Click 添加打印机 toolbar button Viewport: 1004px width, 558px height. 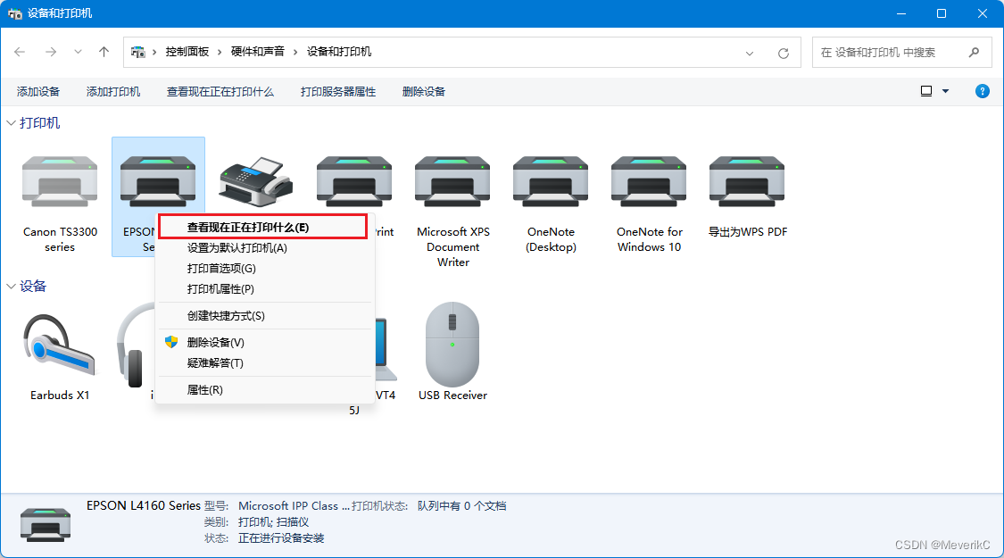pyautogui.click(x=113, y=92)
